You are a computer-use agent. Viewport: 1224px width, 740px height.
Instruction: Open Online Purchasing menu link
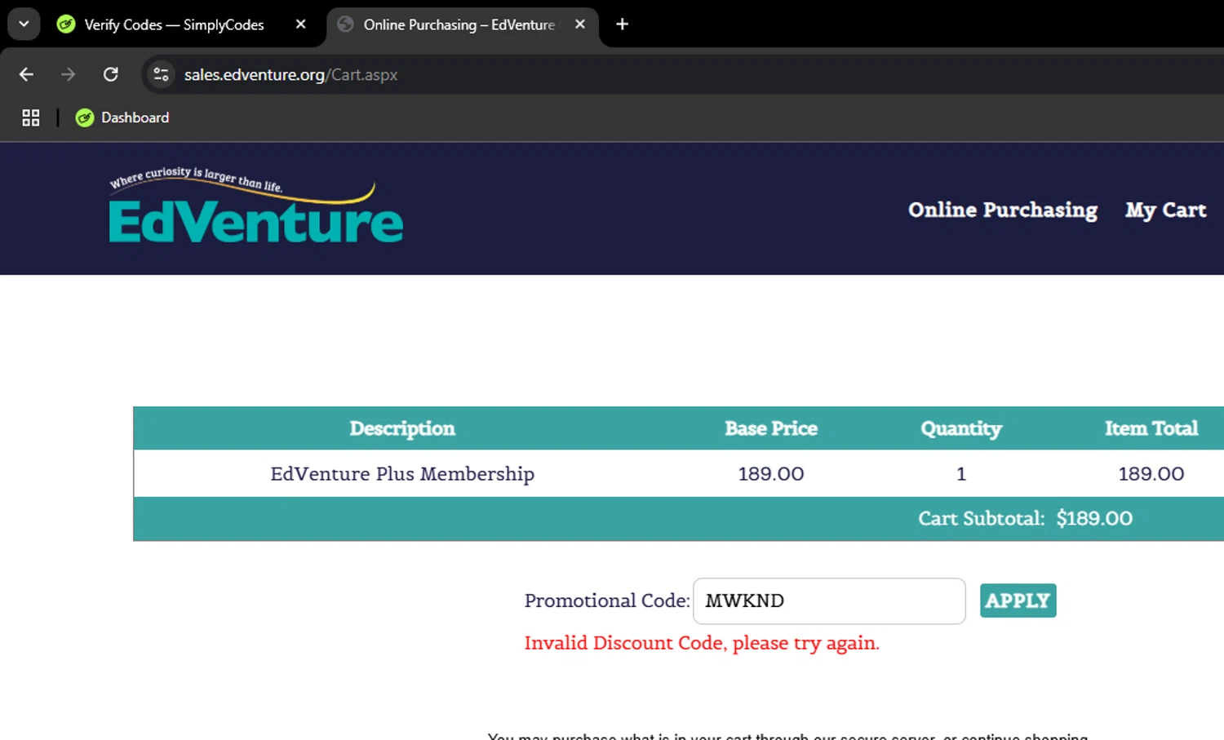pyautogui.click(x=1003, y=210)
